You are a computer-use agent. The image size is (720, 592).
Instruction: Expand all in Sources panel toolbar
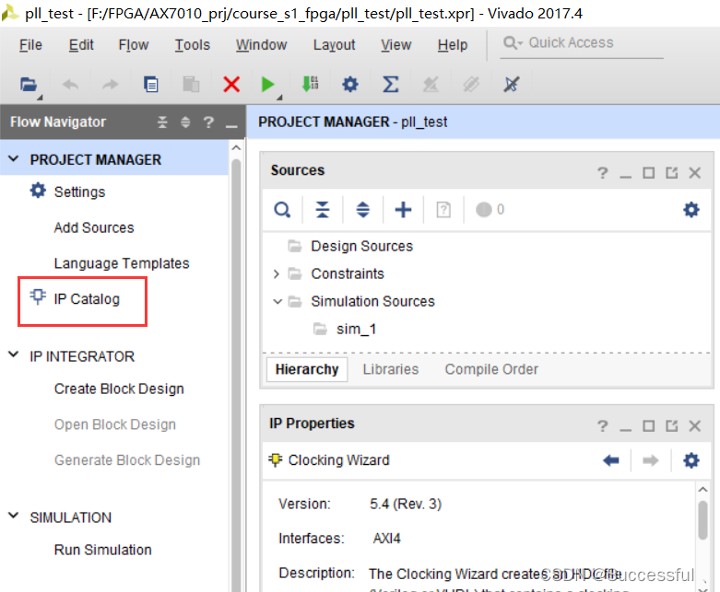(362, 210)
